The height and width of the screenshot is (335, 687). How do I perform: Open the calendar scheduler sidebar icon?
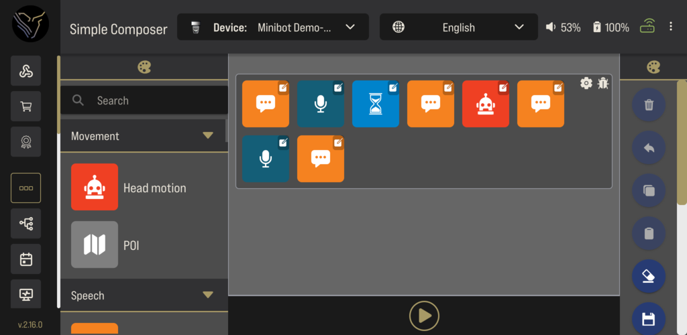[26, 259]
